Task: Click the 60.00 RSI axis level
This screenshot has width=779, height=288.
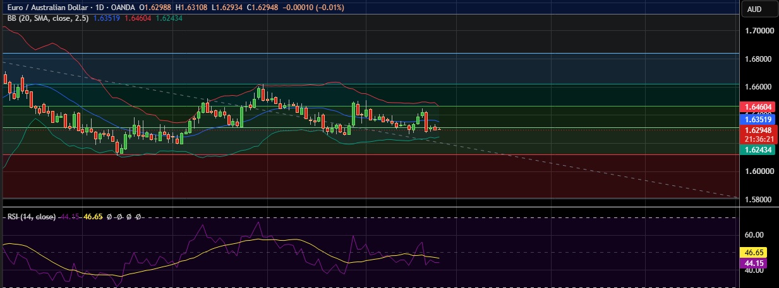Action: click(756, 234)
